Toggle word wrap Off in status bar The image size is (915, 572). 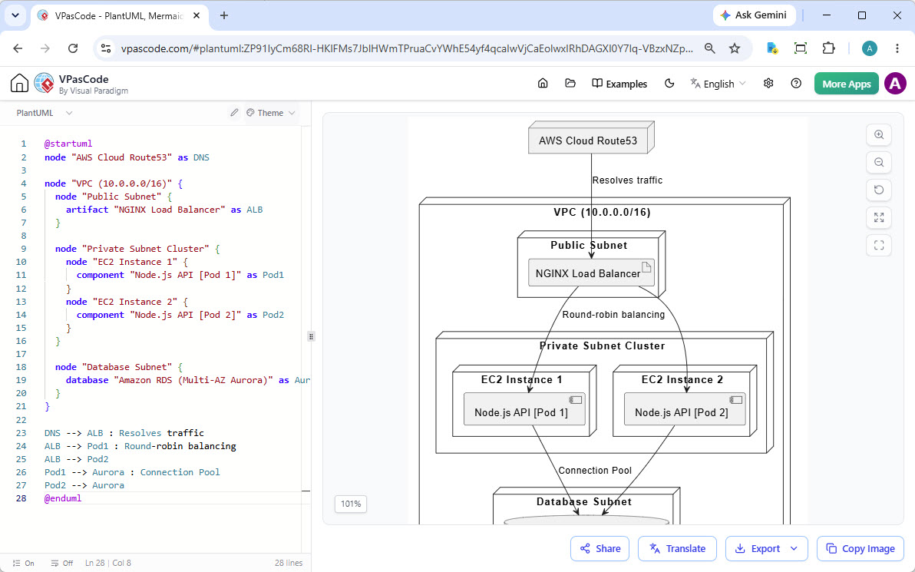(x=62, y=564)
